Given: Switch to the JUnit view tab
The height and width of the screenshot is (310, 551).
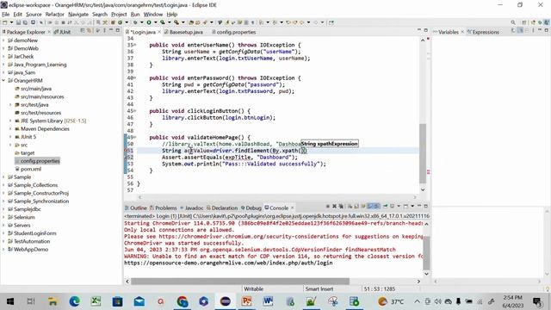Looking at the screenshot, I should [63, 32].
